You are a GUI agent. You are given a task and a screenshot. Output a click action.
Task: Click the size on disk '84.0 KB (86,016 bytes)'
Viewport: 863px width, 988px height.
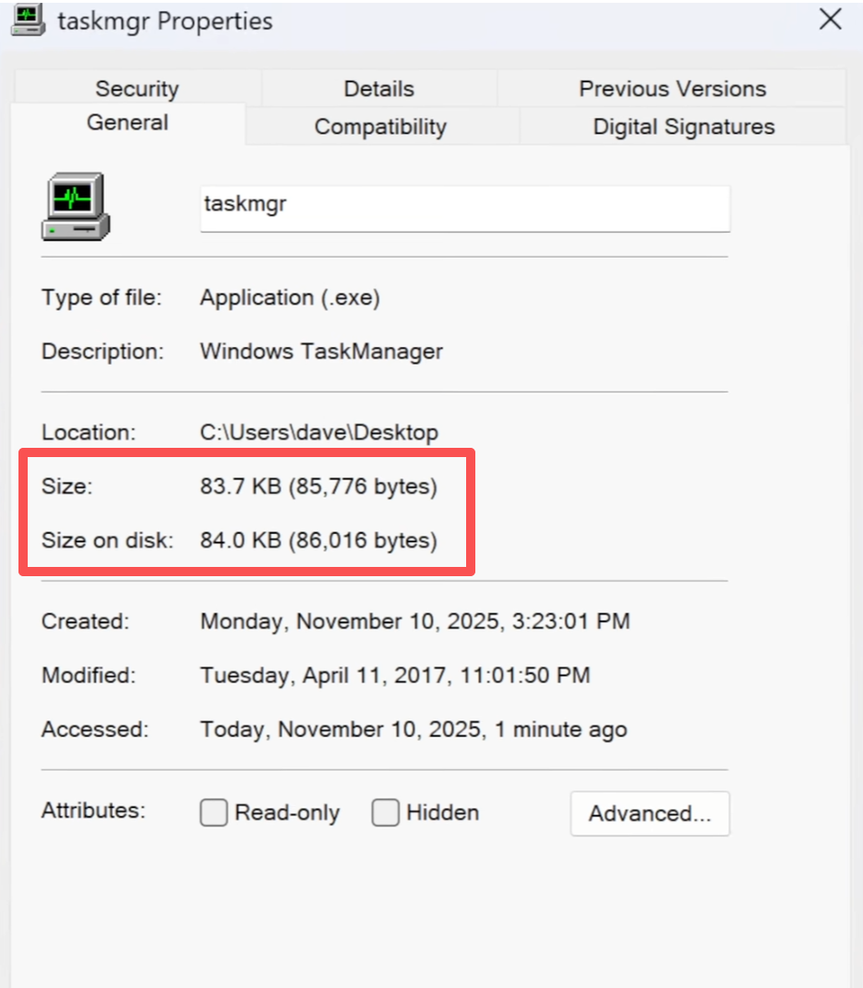(318, 540)
